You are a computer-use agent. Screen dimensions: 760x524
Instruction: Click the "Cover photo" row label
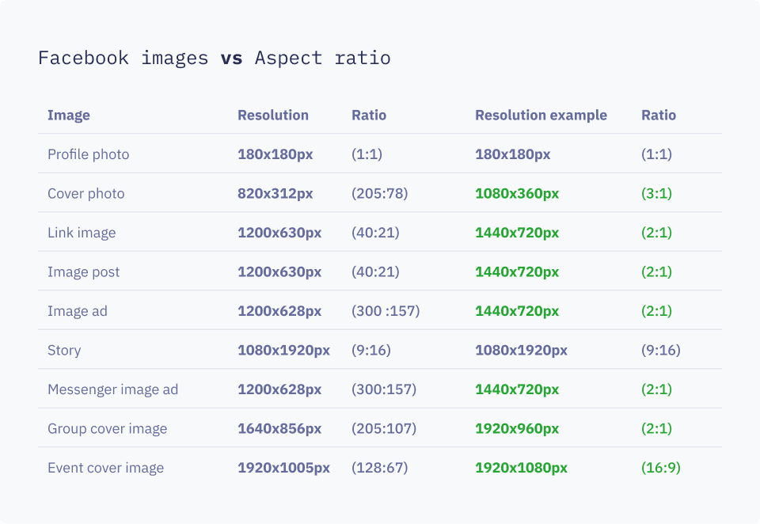coord(85,194)
